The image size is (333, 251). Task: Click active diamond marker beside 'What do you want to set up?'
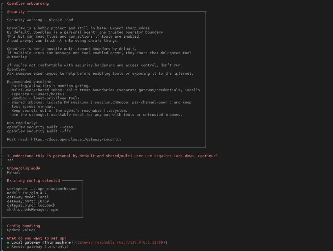coord(2,238)
